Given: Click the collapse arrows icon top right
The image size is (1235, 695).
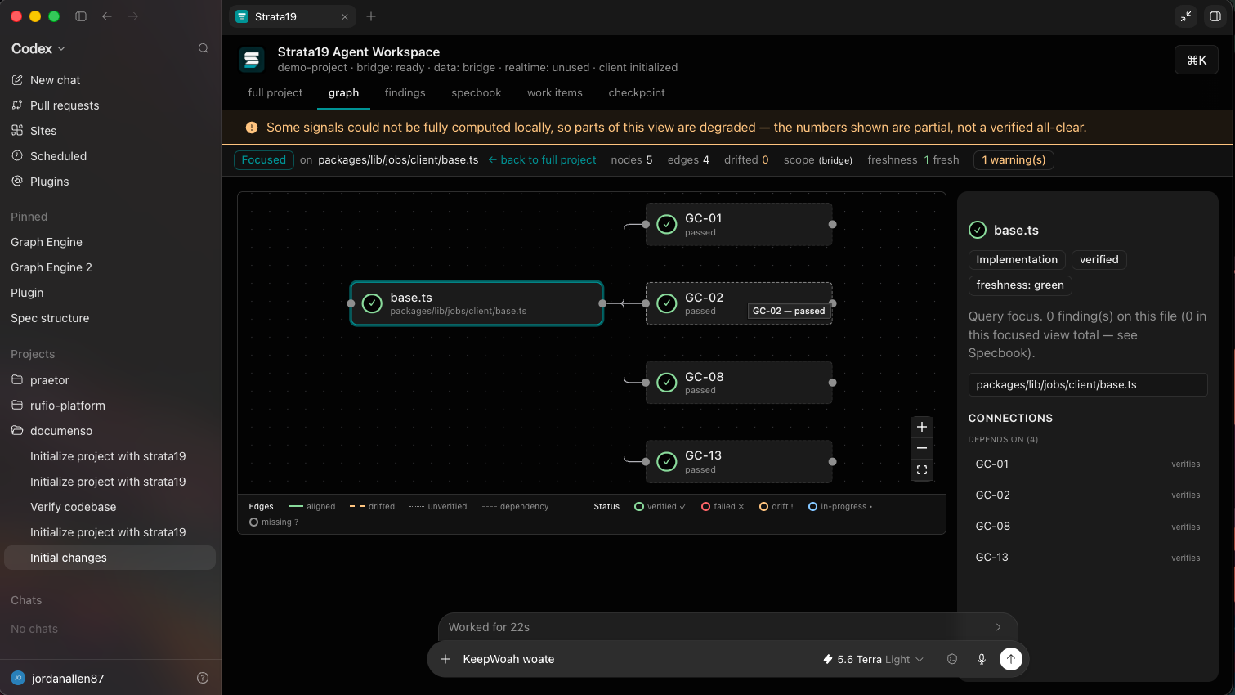Looking at the screenshot, I should tap(1186, 16).
